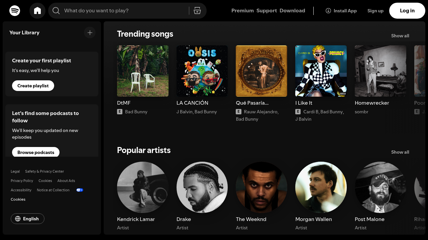The image size is (428, 240).
Task: Click the Spotify logo icon
Action: tap(15, 11)
